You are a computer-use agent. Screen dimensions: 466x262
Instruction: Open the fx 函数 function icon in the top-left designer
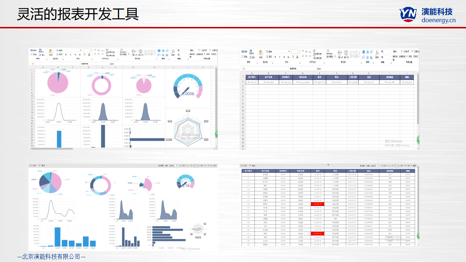click(x=173, y=51)
